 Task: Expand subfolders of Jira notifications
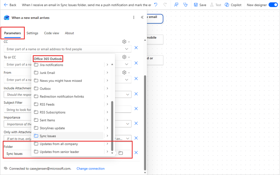(107, 65)
